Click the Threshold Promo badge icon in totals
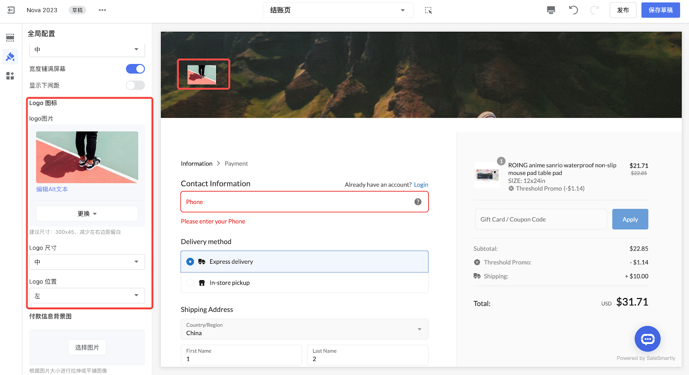This screenshot has width=689, height=375. [477, 262]
